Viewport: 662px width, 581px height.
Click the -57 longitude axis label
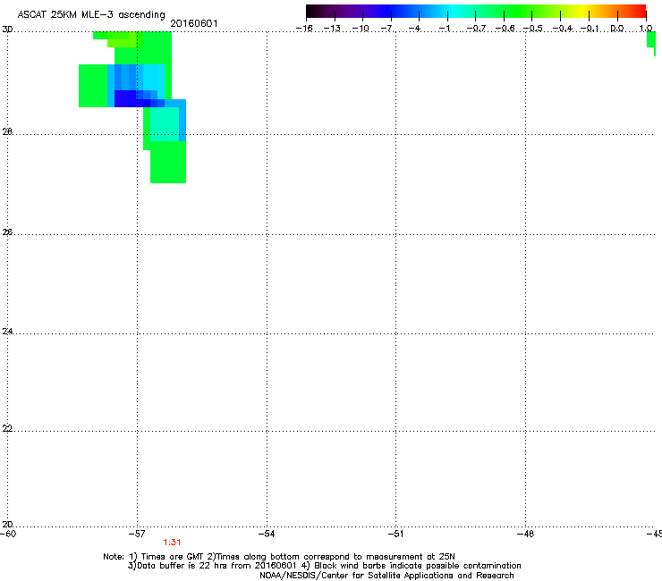pyautogui.click(x=137, y=534)
